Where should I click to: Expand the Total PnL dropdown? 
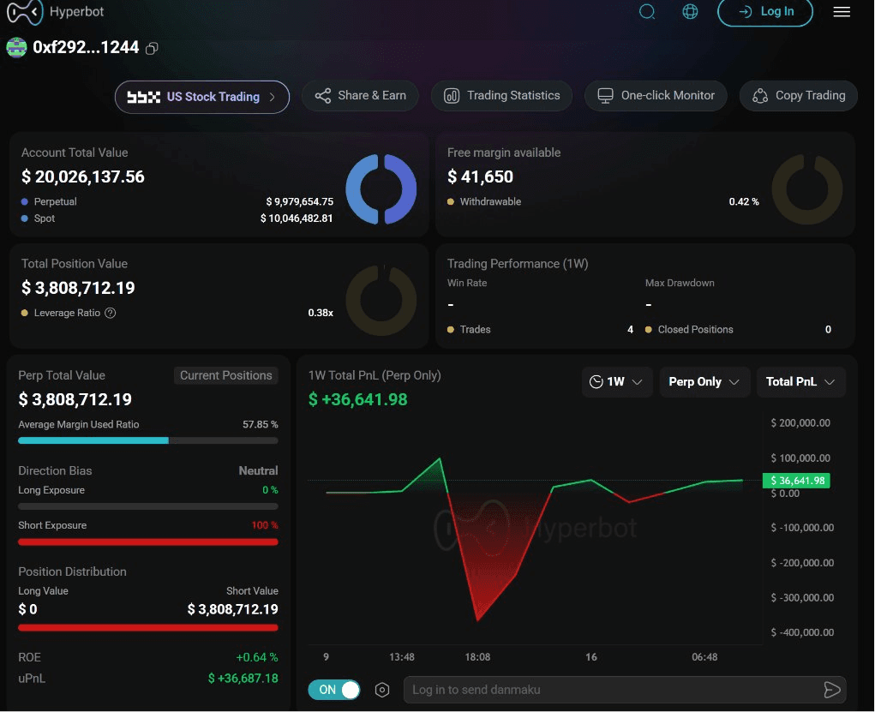(800, 382)
